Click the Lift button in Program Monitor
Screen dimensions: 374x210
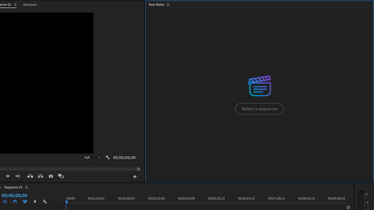30,176
